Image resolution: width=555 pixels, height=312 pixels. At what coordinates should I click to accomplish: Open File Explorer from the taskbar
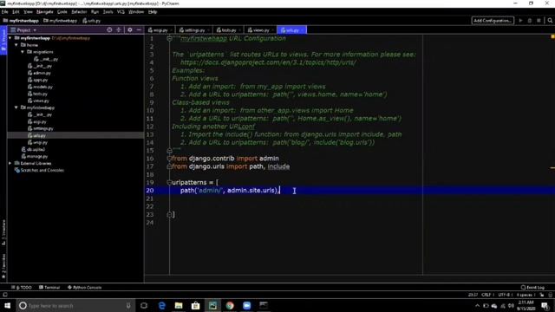(x=179, y=305)
